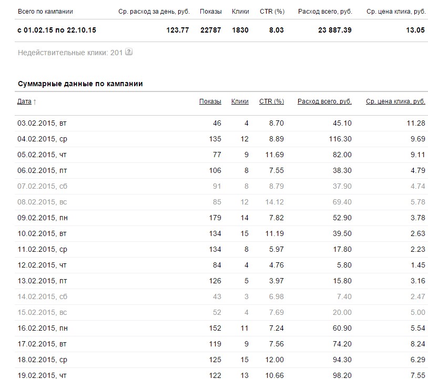Sort the table by Дата column
The width and height of the screenshot is (428, 379).
pyautogui.click(x=24, y=101)
